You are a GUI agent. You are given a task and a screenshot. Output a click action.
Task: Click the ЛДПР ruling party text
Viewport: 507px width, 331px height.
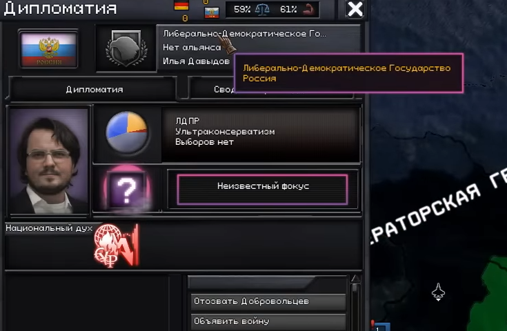click(187, 121)
